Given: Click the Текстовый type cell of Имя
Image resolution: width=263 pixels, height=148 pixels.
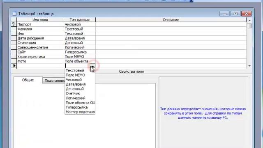Looking at the screenshot, I should (80, 34).
